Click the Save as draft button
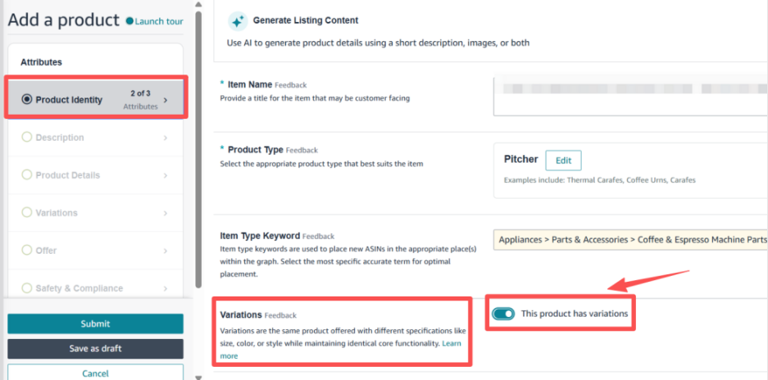 tap(96, 349)
